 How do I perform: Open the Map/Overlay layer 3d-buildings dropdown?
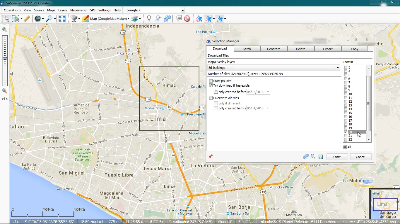click(273, 68)
